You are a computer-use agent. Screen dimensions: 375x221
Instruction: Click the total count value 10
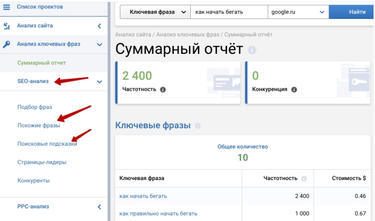243,158
